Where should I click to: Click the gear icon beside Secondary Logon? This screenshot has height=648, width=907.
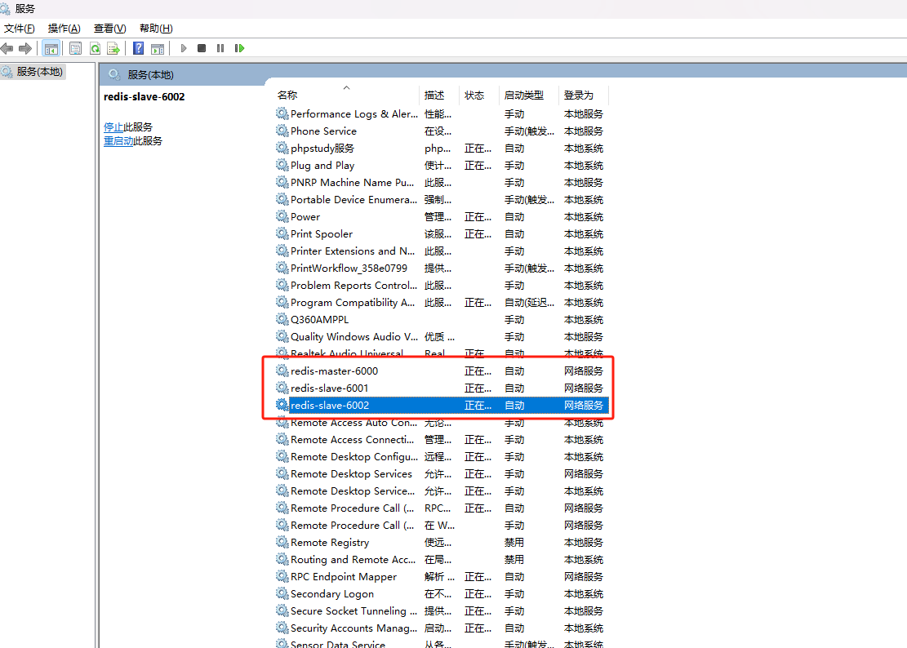click(x=282, y=593)
